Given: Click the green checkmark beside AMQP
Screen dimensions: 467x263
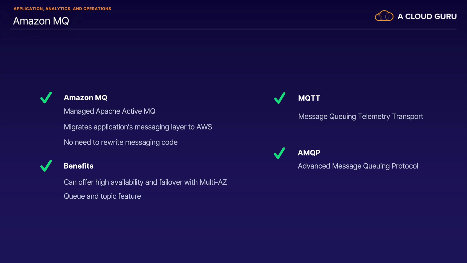Looking at the screenshot, I should coord(279,153).
